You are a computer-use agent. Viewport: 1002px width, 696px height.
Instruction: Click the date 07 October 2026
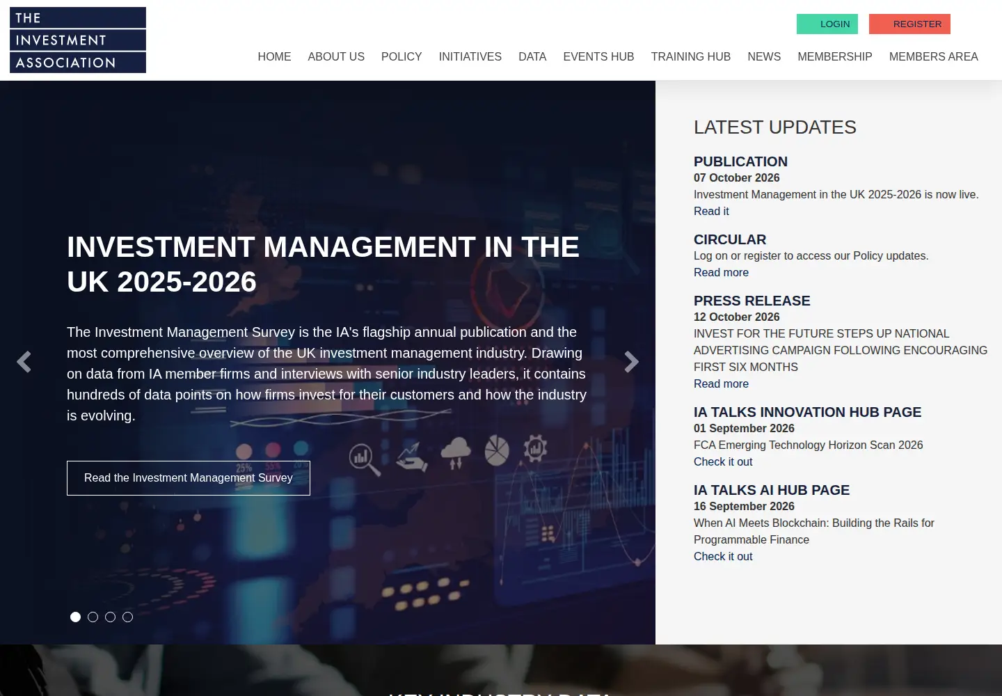737,177
